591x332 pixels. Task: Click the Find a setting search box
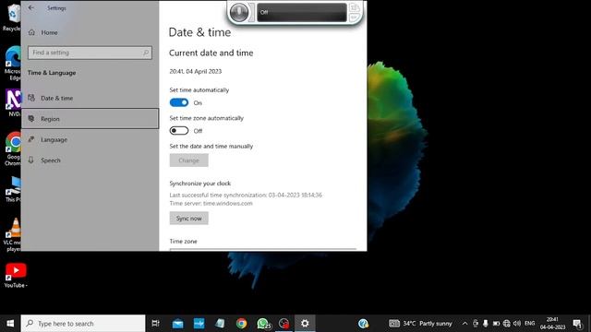click(90, 53)
